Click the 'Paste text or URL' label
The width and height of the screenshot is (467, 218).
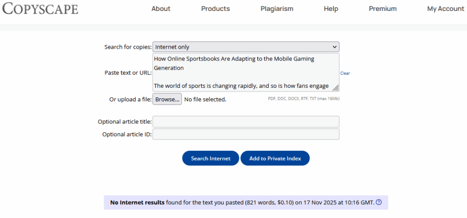128,73
